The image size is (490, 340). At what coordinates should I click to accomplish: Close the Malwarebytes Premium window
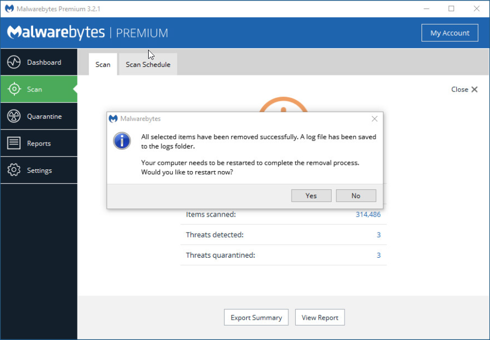coord(476,9)
